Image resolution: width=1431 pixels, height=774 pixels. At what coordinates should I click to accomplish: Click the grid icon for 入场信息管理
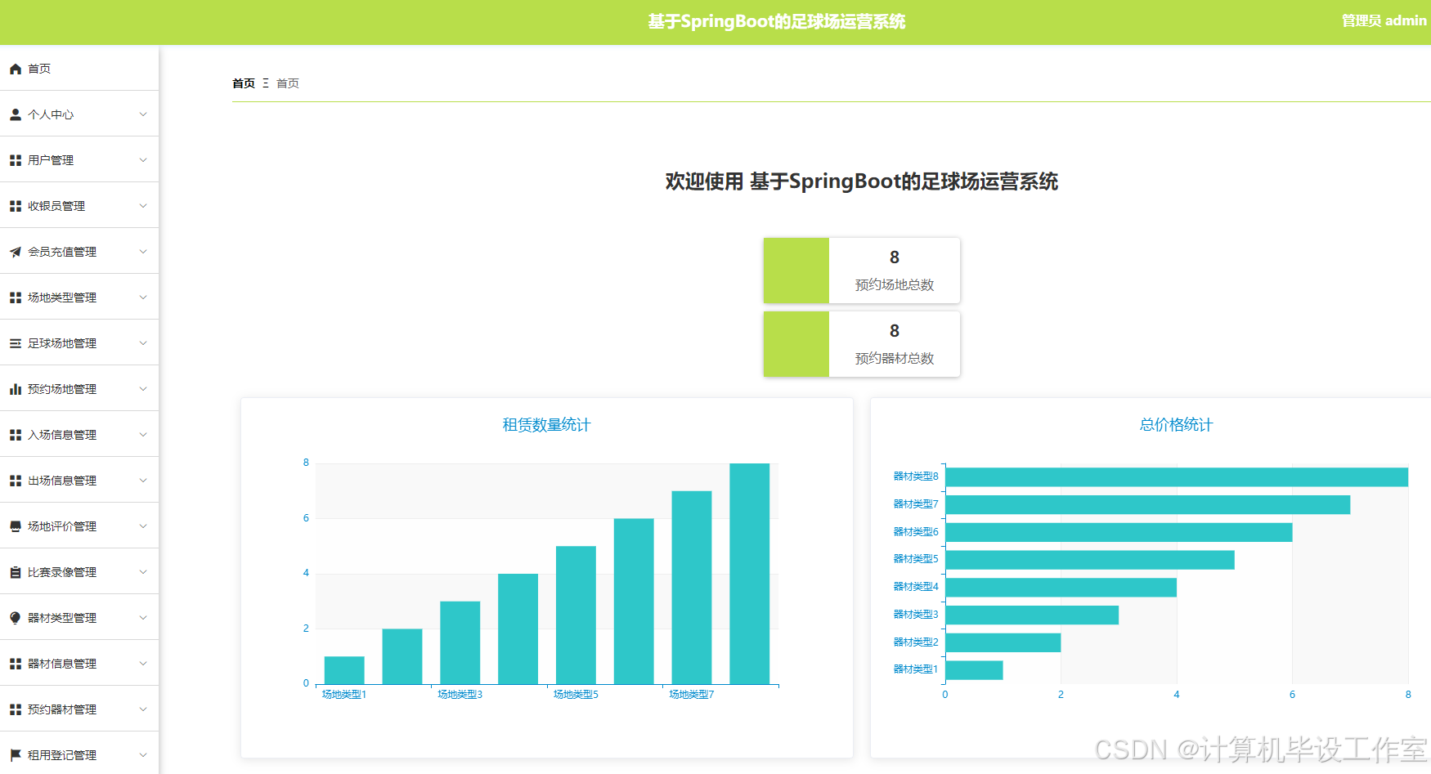click(16, 436)
